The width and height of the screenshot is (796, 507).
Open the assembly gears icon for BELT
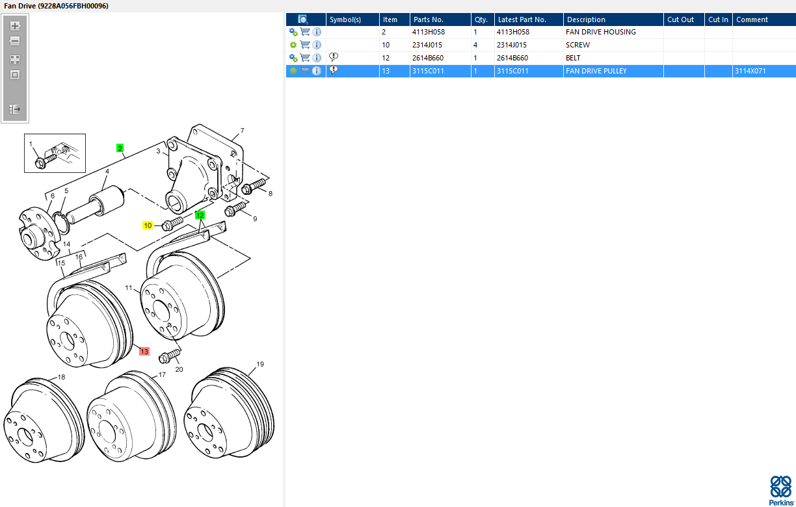(x=293, y=58)
